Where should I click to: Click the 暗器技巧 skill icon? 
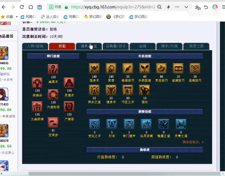(x=128, y=69)
